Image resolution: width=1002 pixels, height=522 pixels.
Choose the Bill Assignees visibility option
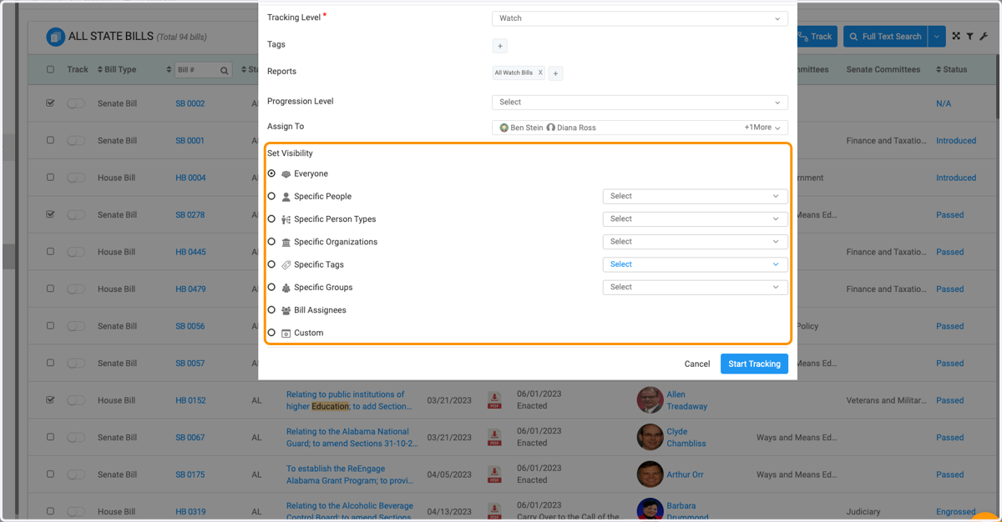[271, 309]
